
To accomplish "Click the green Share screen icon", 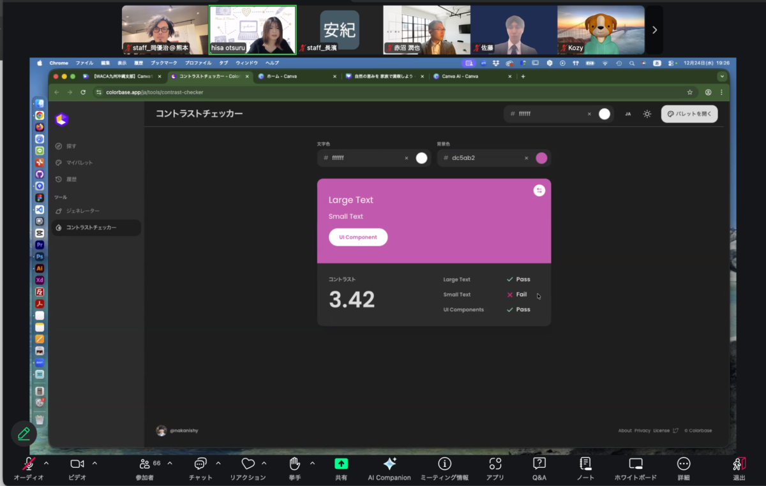I will (x=342, y=464).
